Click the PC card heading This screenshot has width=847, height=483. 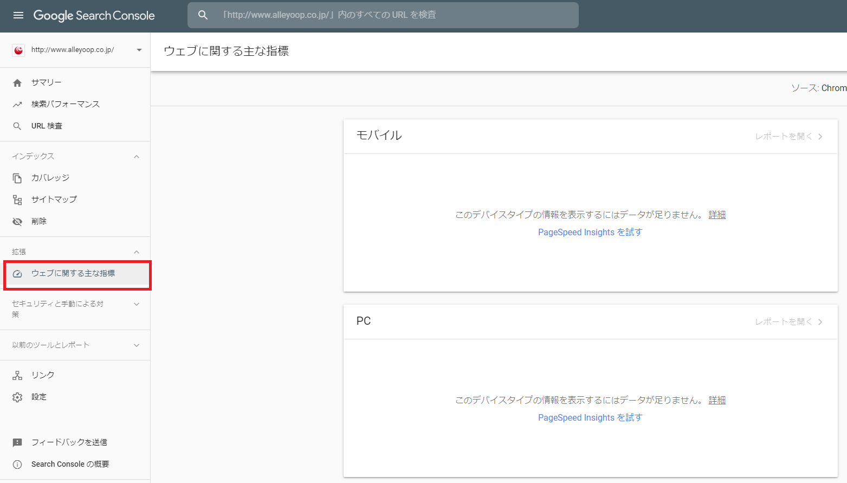[364, 321]
